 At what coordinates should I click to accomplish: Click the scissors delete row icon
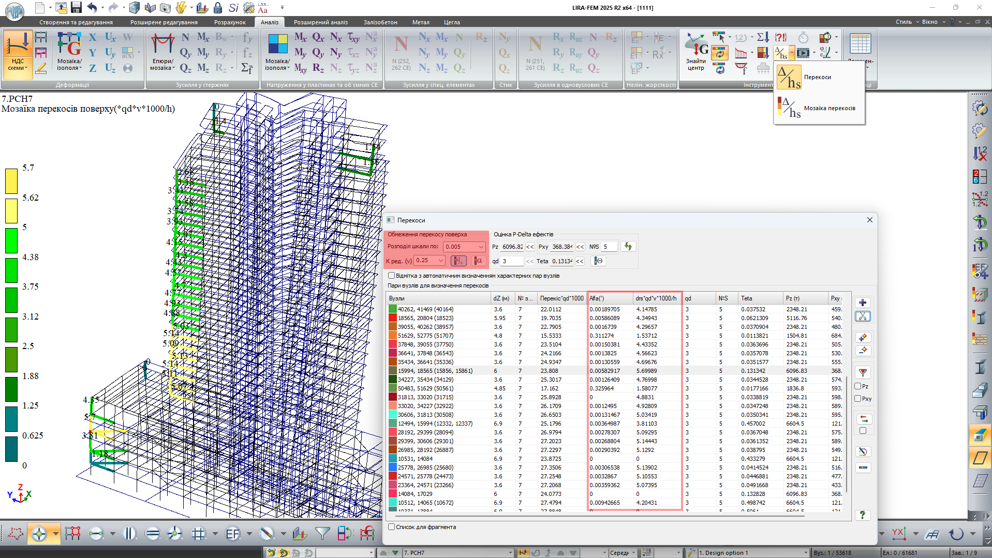pyautogui.click(x=862, y=316)
